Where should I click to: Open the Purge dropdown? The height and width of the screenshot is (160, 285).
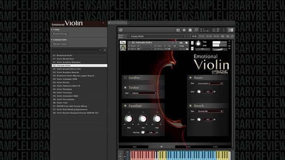(x=183, y=46)
